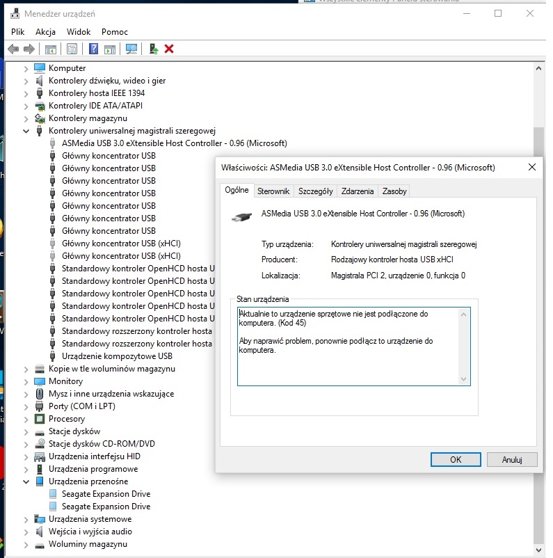Expand the Urządzenia programowe node
The height and width of the screenshot is (558, 553).
point(26,470)
